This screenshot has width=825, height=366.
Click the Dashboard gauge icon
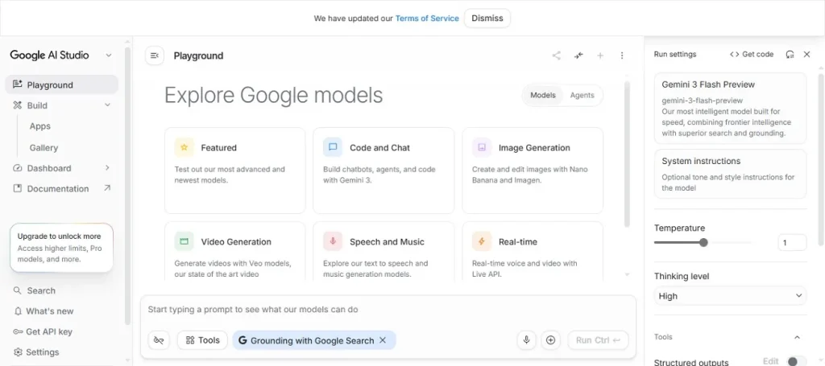(x=18, y=168)
